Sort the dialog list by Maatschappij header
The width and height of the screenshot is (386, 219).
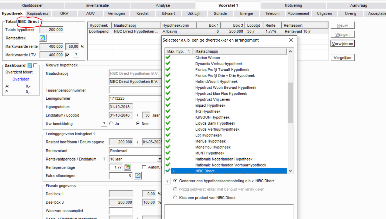[x=240, y=51]
